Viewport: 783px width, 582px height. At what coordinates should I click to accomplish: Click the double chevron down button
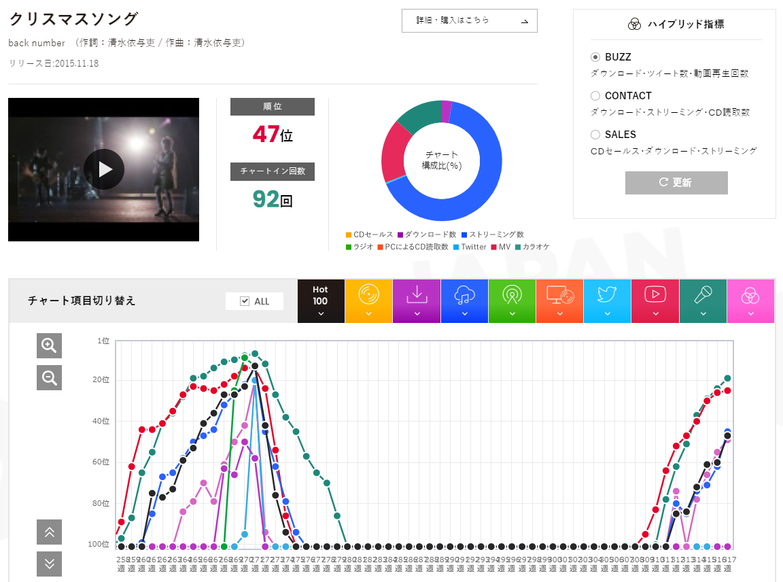pyautogui.click(x=49, y=564)
